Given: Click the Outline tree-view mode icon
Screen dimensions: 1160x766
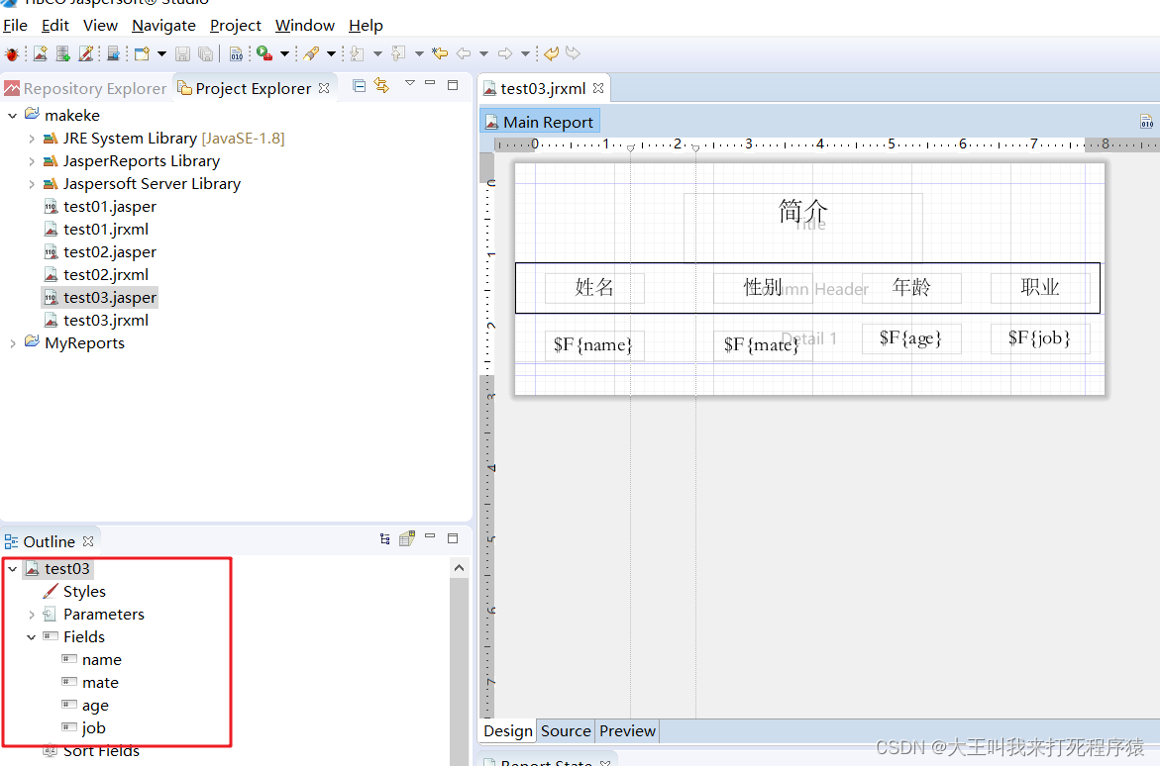Looking at the screenshot, I should tap(384, 539).
